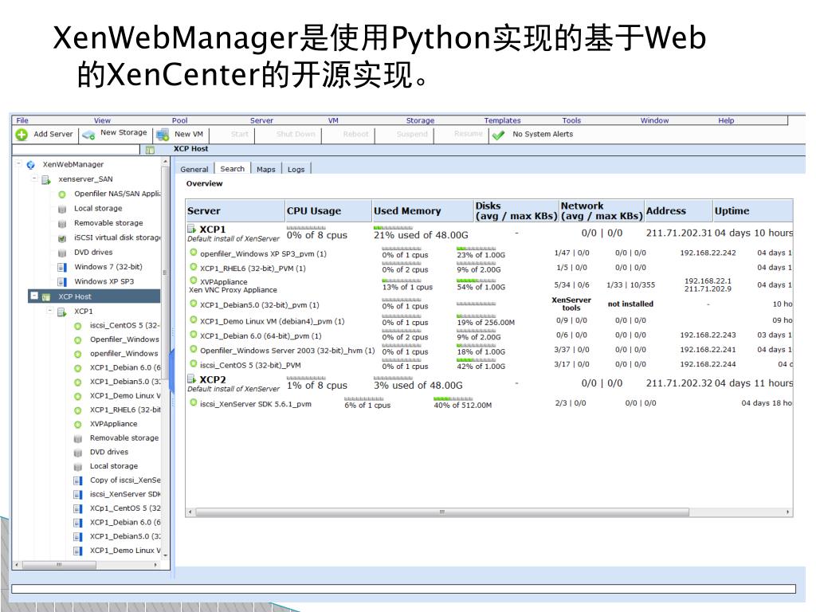816x612 pixels.
Task: Click the tree panel vertical scrollbar down arrow
Action: (x=166, y=555)
